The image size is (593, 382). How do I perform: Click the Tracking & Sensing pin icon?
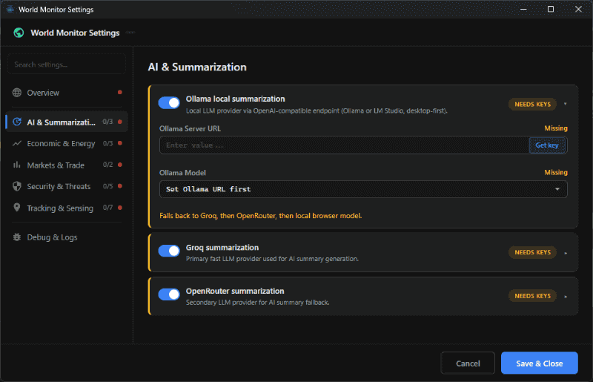(17, 208)
